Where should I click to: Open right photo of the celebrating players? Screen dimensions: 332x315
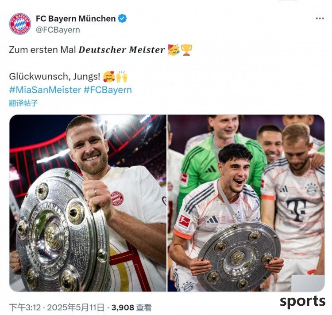click(x=246, y=203)
